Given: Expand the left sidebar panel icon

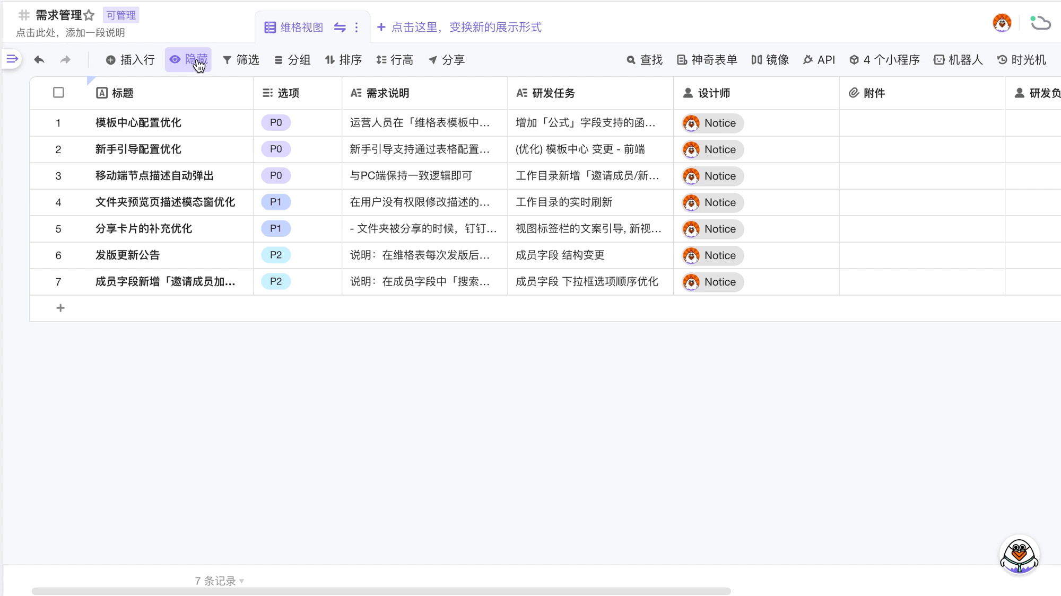Looking at the screenshot, I should pos(12,59).
